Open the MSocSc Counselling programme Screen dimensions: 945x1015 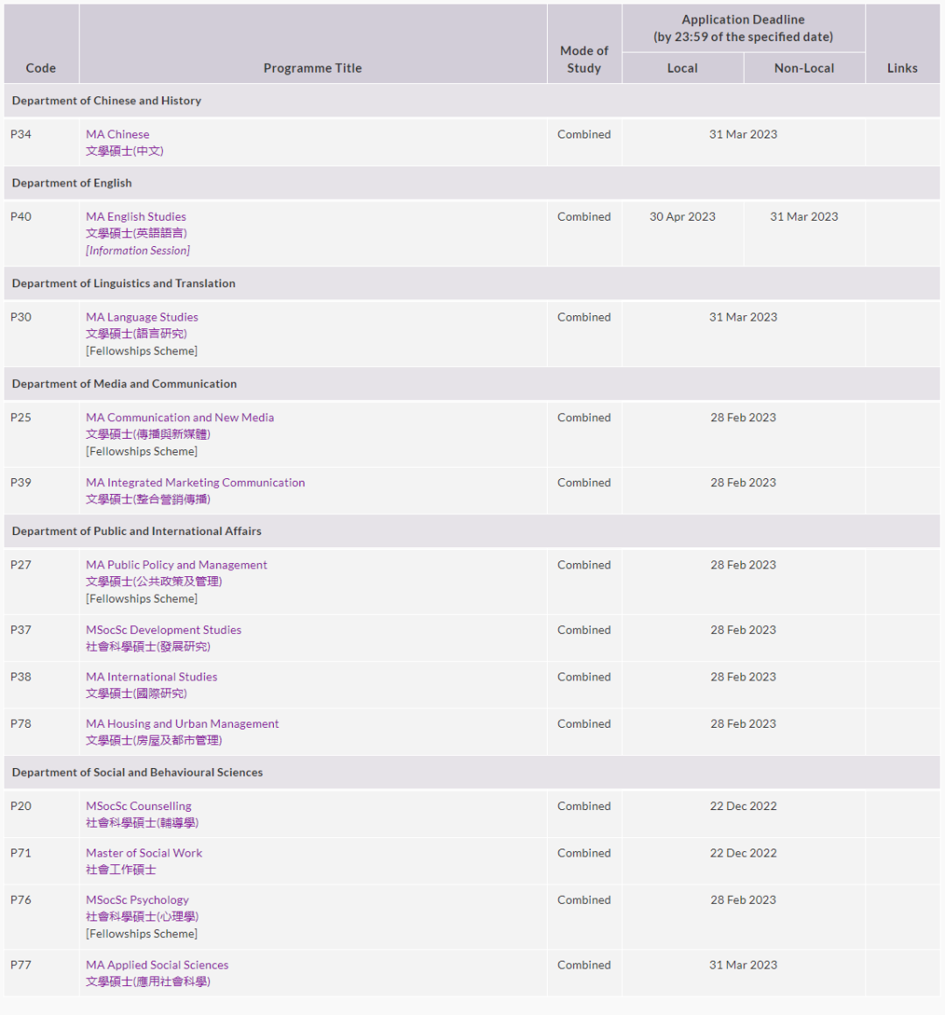(x=138, y=807)
